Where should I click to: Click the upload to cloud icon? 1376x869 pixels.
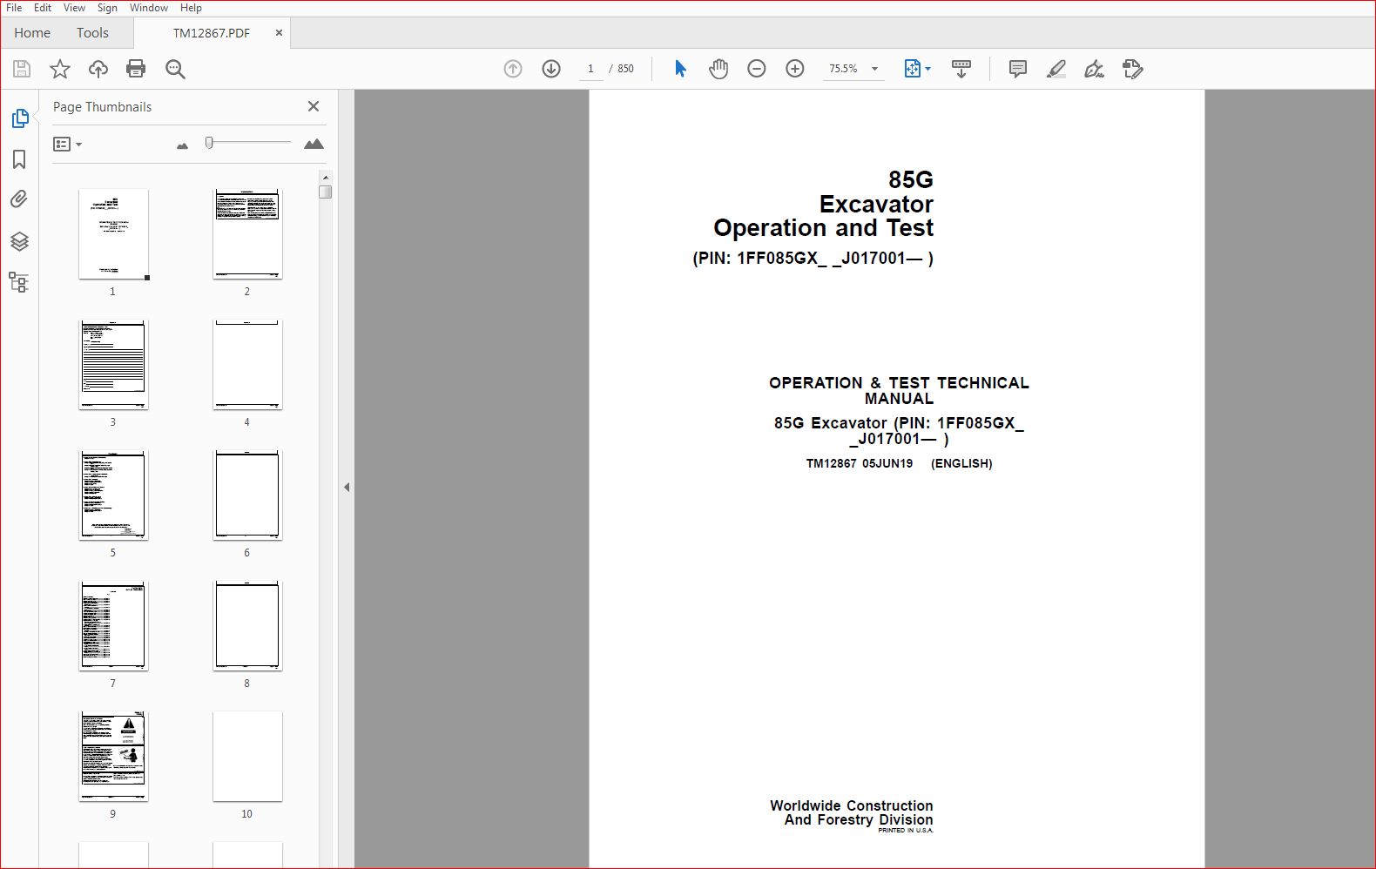(x=98, y=69)
